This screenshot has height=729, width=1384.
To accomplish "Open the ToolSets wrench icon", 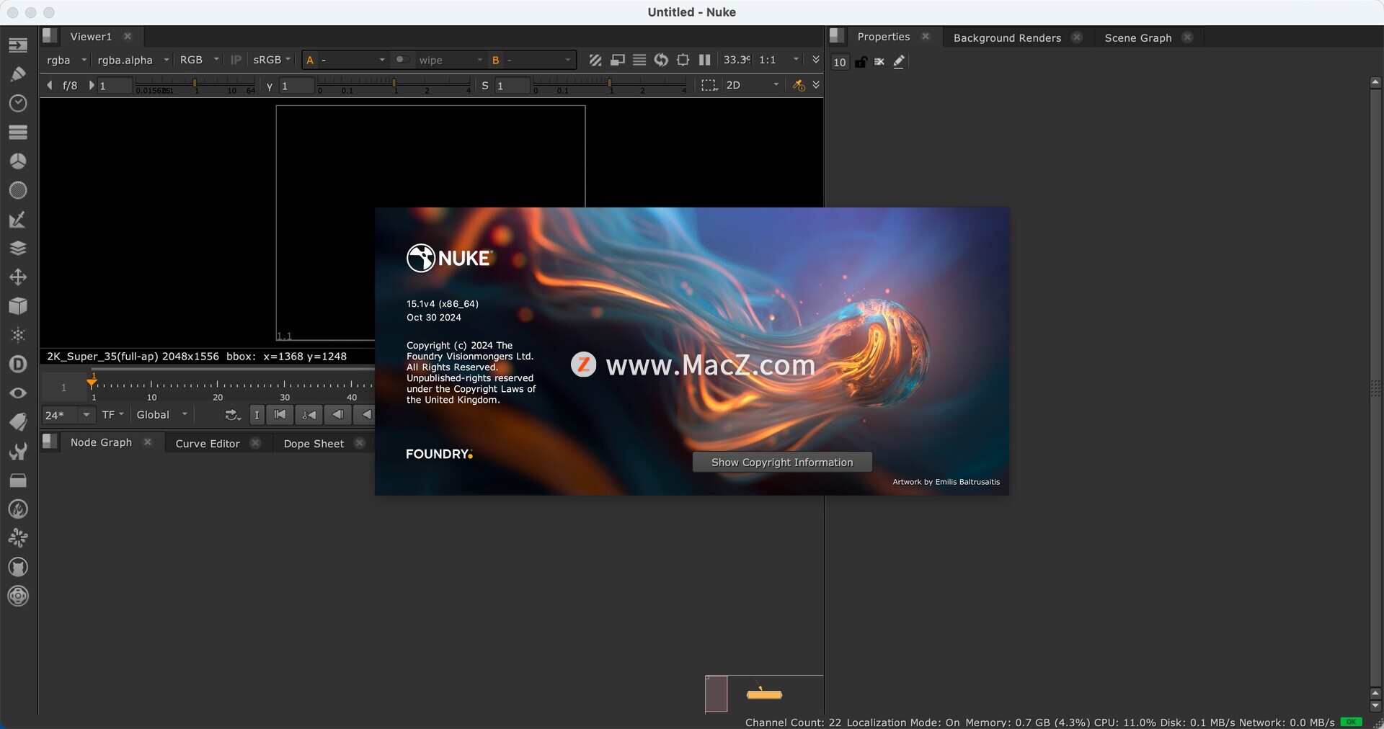I will pos(18,451).
